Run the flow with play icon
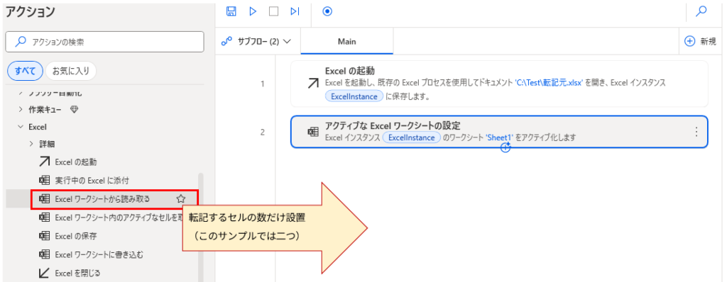Image resolution: width=727 pixels, height=282 pixels. tap(253, 11)
